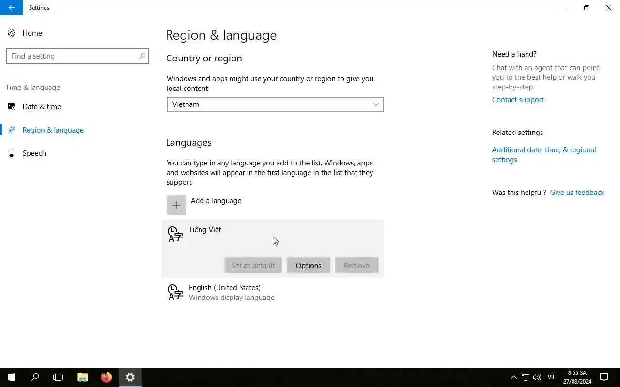The height and width of the screenshot is (387, 620).
Task: Open the Contact support link
Action: (518, 100)
